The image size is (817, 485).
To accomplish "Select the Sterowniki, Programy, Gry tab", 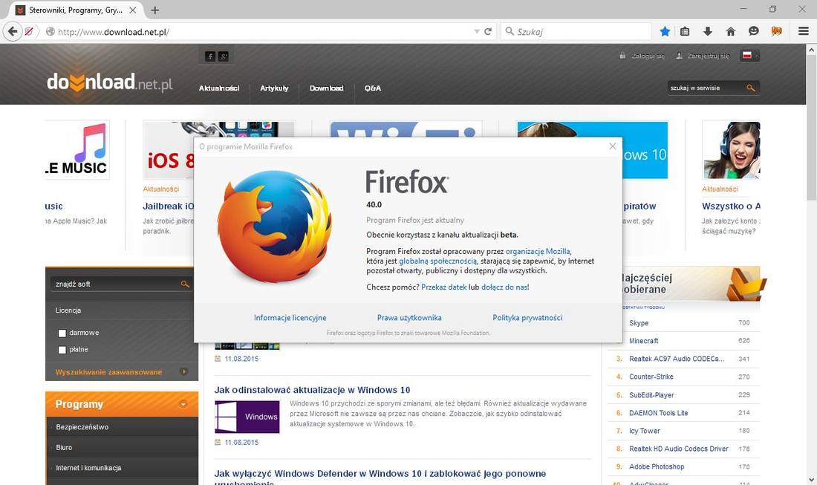I will point(76,10).
